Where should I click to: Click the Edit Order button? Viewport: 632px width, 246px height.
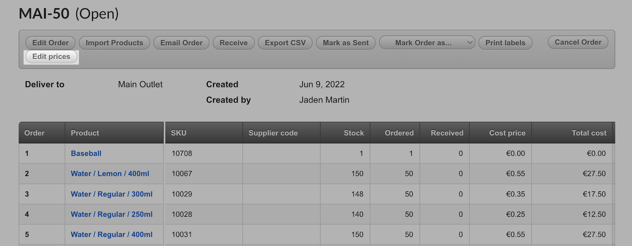coord(51,43)
